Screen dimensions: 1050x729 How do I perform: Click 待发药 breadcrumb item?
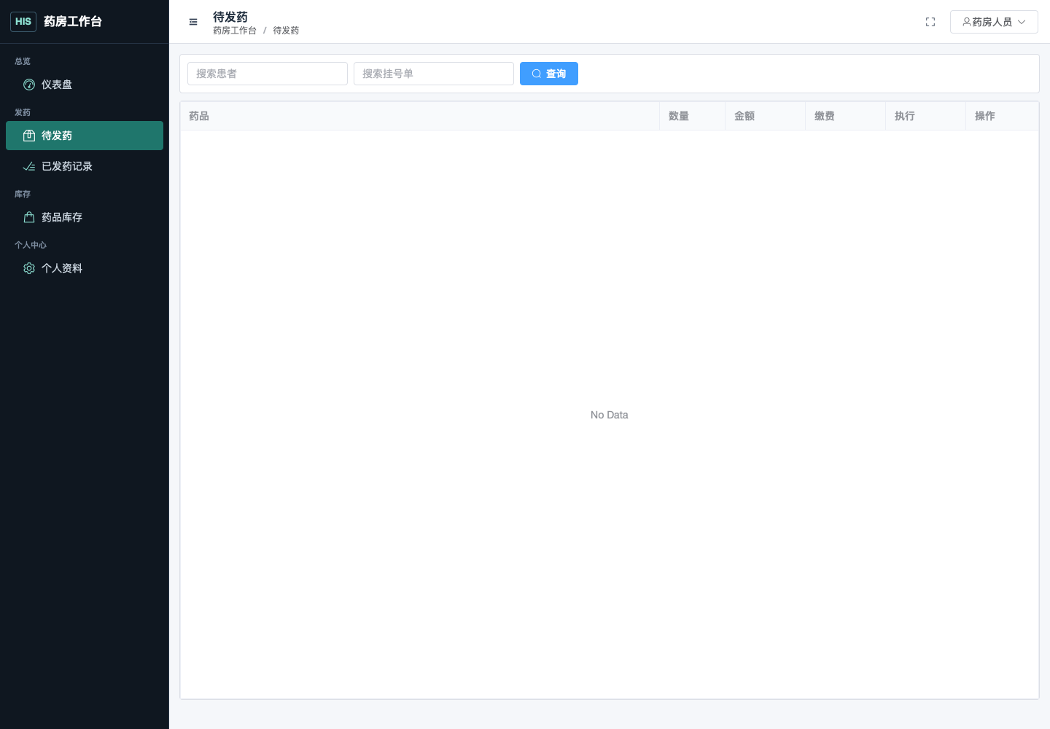point(286,31)
